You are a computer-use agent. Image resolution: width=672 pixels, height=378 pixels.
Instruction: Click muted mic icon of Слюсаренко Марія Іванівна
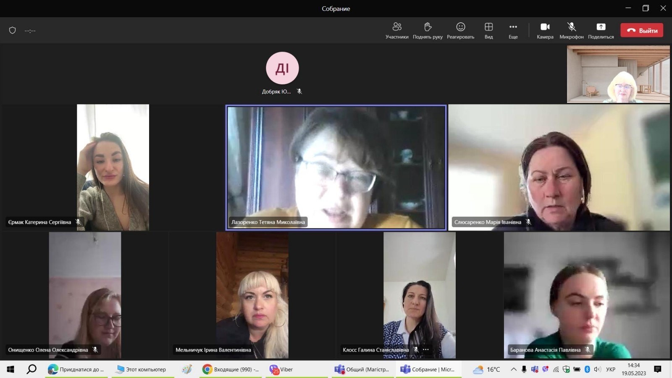(x=528, y=222)
